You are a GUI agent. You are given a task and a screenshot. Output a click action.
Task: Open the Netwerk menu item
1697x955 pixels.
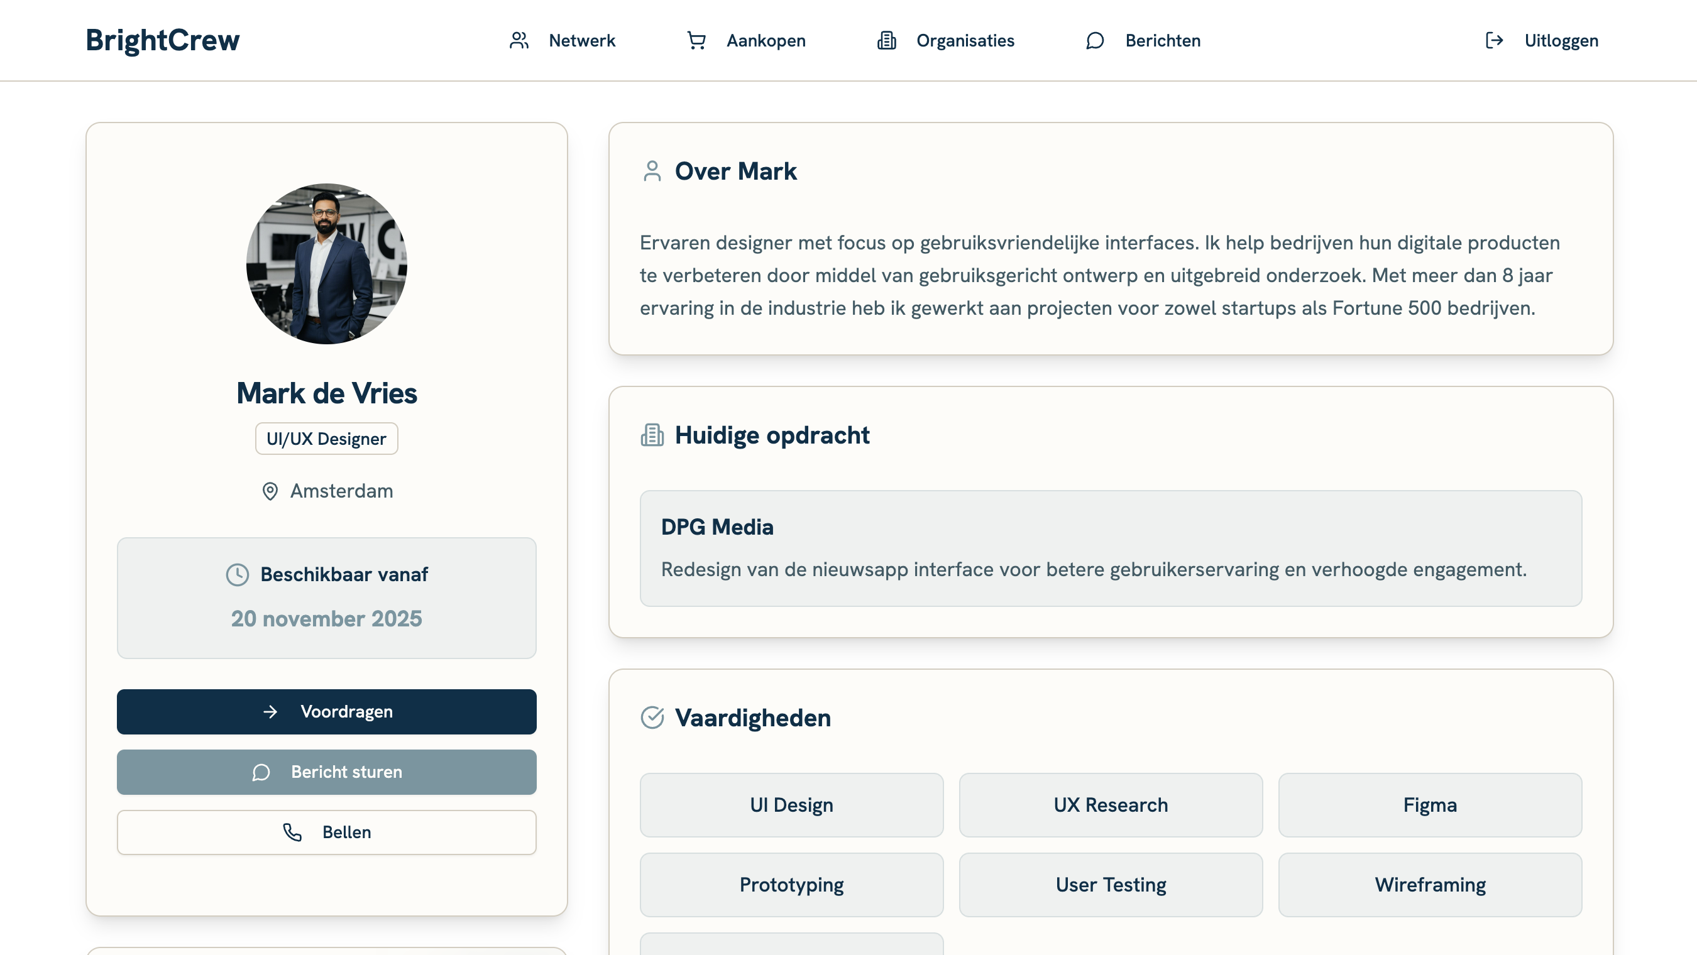point(582,41)
